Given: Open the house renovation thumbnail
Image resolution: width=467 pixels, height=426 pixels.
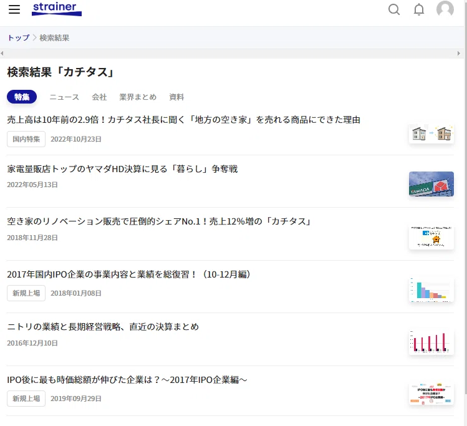Looking at the screenshot, I should (x=431, y=133).
